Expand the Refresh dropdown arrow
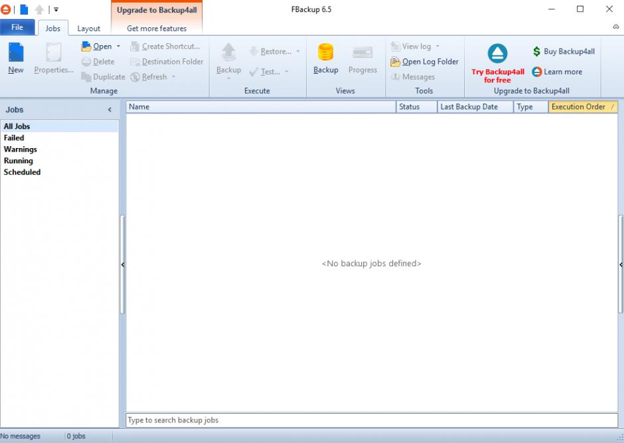The width and height of the screenshot is (624, 443). tap(173, 77)
